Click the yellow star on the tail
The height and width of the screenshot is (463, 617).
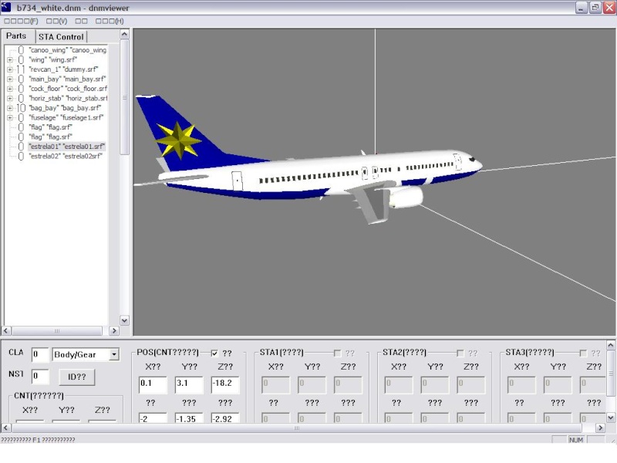pyautogui.click(x=178, y=140)
